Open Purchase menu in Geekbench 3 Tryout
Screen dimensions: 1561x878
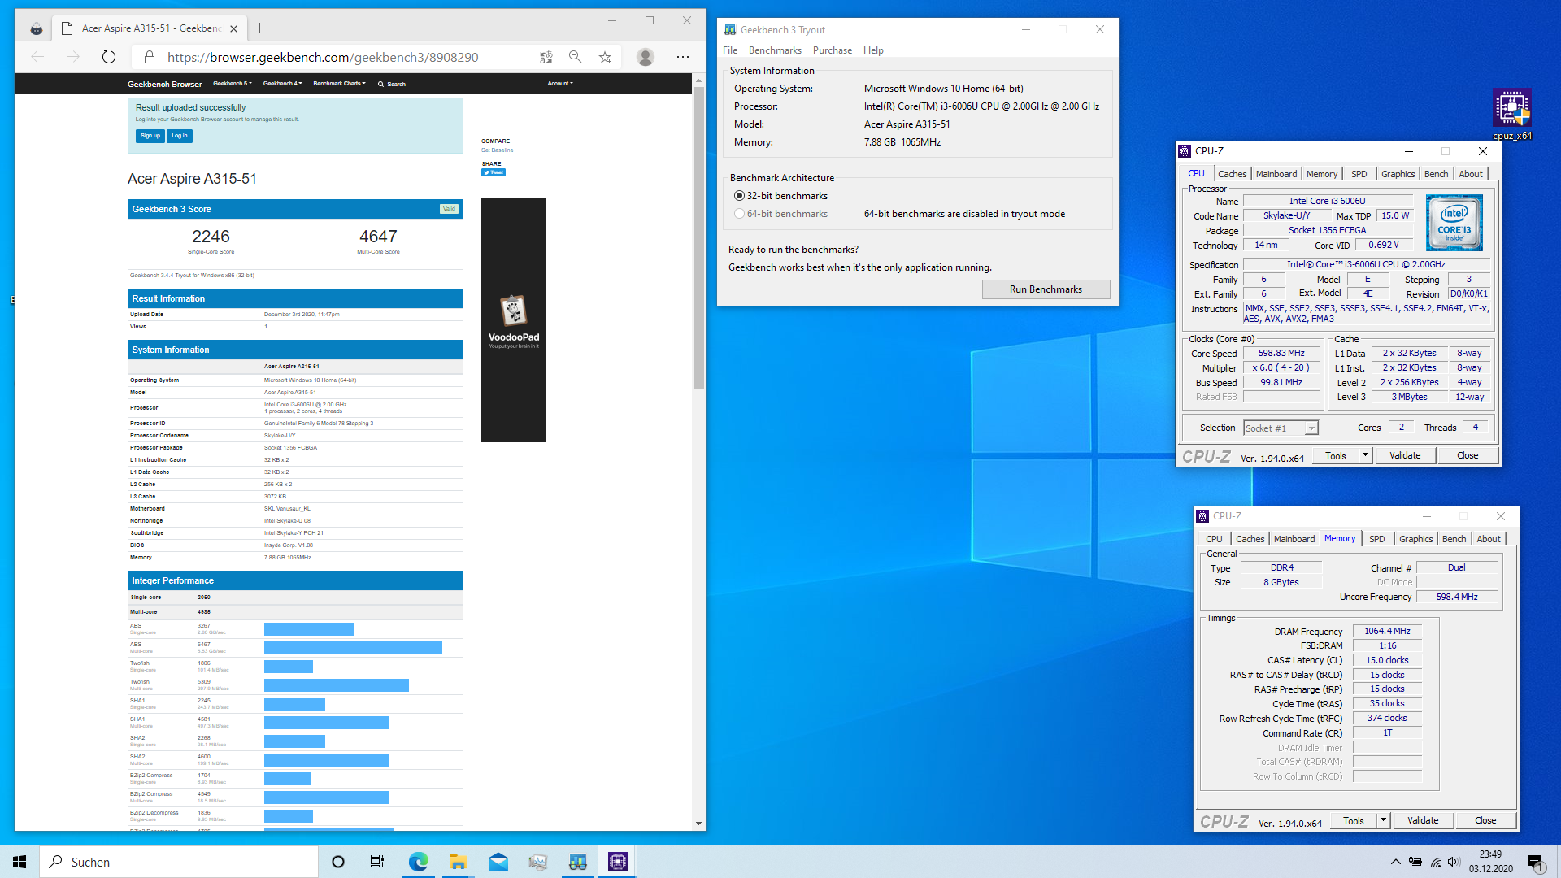click(833, 50)
